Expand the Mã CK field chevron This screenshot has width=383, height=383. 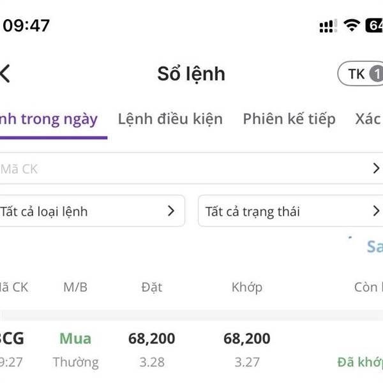376,169
